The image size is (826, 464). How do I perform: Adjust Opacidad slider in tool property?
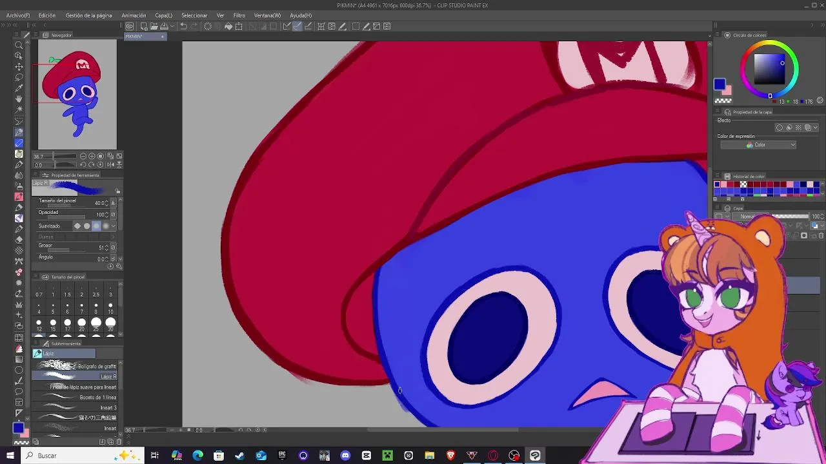tap(66, 217)
